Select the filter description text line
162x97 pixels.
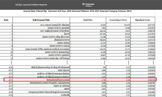coord(77,11)
